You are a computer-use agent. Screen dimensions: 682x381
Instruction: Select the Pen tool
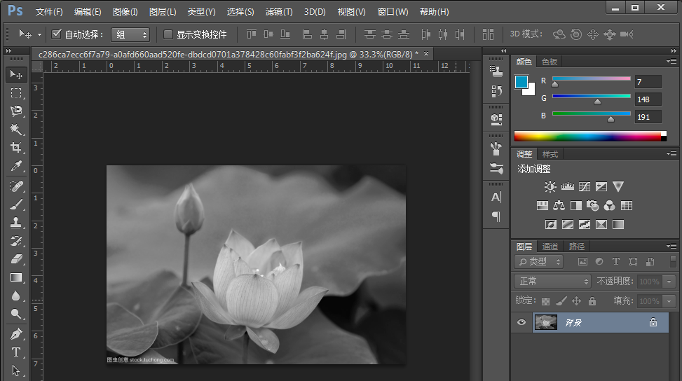pyautogui.click(x=15, y=334)
